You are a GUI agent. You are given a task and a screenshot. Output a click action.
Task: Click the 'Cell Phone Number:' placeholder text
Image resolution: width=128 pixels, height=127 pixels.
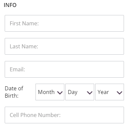[35, 115]
